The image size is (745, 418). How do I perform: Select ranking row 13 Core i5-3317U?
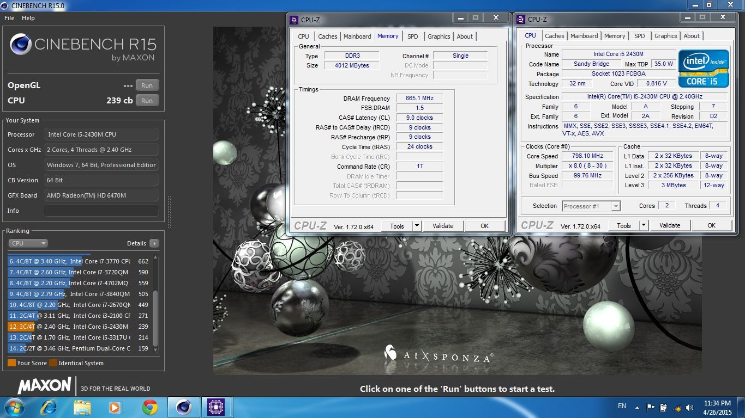click(x=79, y=337)
